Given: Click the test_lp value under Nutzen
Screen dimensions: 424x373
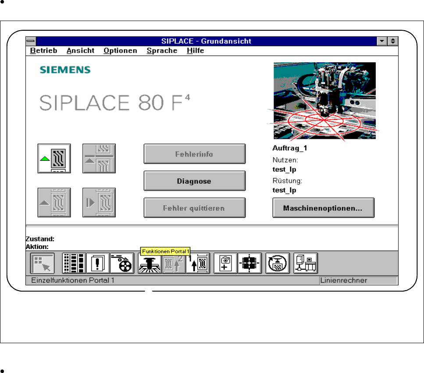Looking at the screenshot, I should tap(284, 170).
